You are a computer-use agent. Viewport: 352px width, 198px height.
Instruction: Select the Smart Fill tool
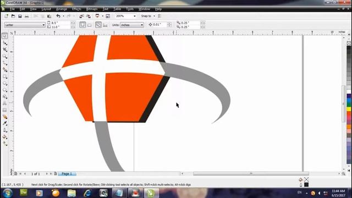[x=5, y=70]
